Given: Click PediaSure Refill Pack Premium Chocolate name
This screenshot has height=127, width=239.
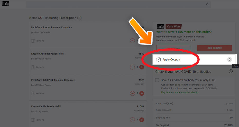Looking at the screenshot, I should point(53,80).
